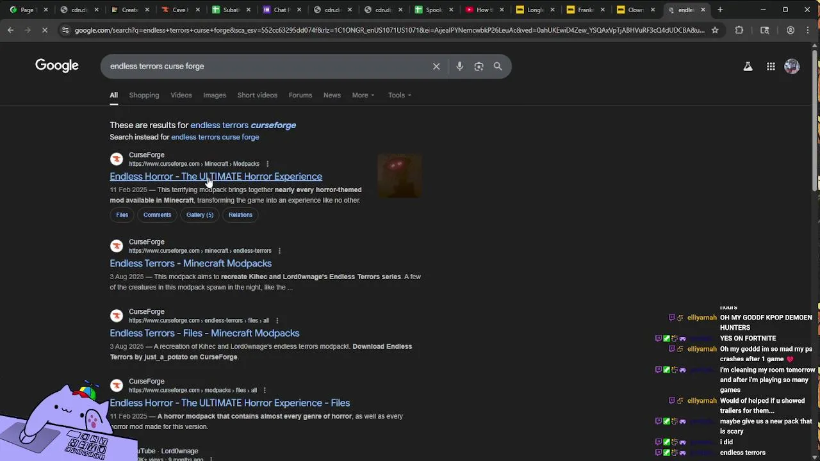Open the Chrome profile icon in toolbar
Viewport: 820px width, 461px height.
(791, 30)
